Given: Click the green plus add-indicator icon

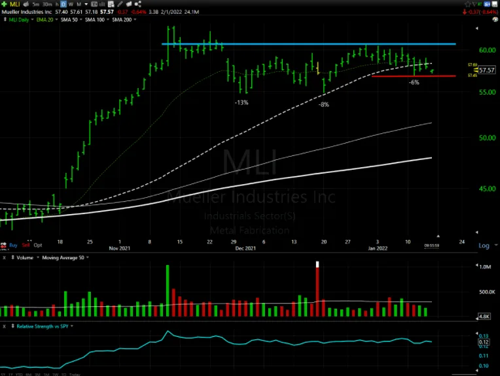Looking at the screenshot, I should click(x=4, y=4).
